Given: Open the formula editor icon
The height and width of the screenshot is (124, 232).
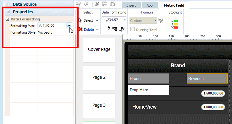Looking at the screenshot, I should [161, 20].
